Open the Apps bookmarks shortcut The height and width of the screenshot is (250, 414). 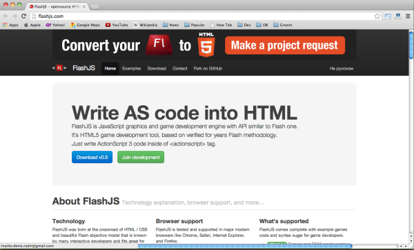coord(10,25)
